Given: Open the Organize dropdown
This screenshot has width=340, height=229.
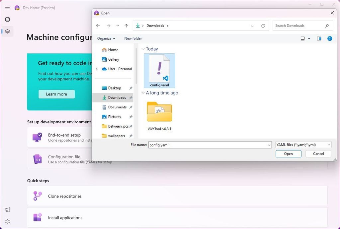Looking at the screenshot, I should 106,38.
